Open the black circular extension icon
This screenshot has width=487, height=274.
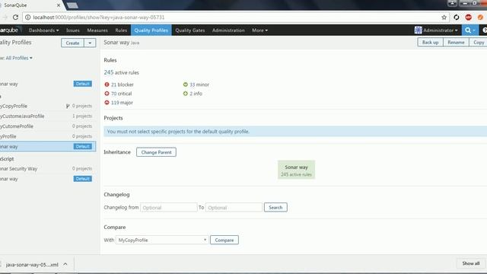coord(457,18)
